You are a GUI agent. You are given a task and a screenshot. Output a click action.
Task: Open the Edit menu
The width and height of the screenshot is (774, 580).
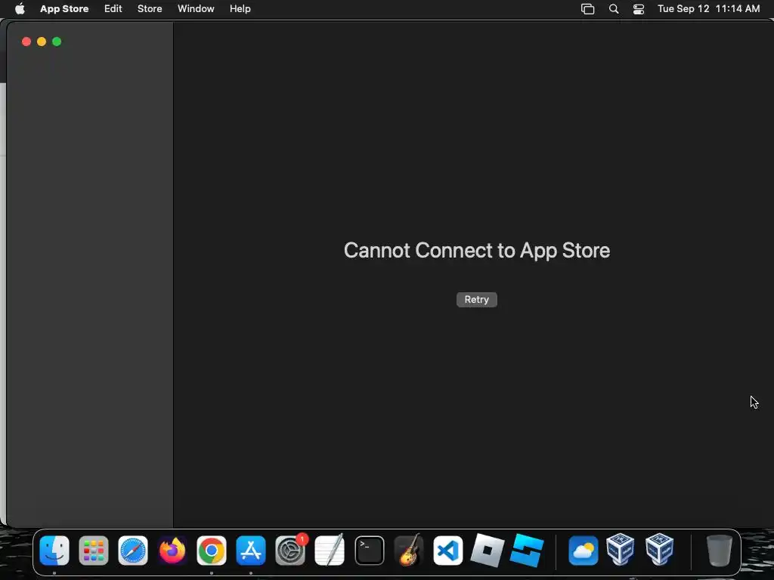(113, 9)
